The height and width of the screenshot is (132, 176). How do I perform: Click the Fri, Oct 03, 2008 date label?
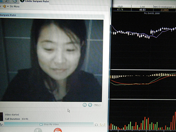(152, 13)
